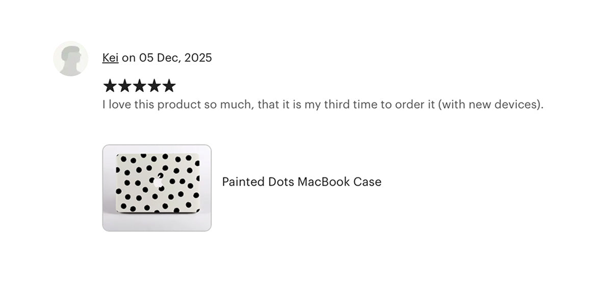This screenshot has height=306, width=612.
Task: Select the third rating star
Action: [139, 86]
